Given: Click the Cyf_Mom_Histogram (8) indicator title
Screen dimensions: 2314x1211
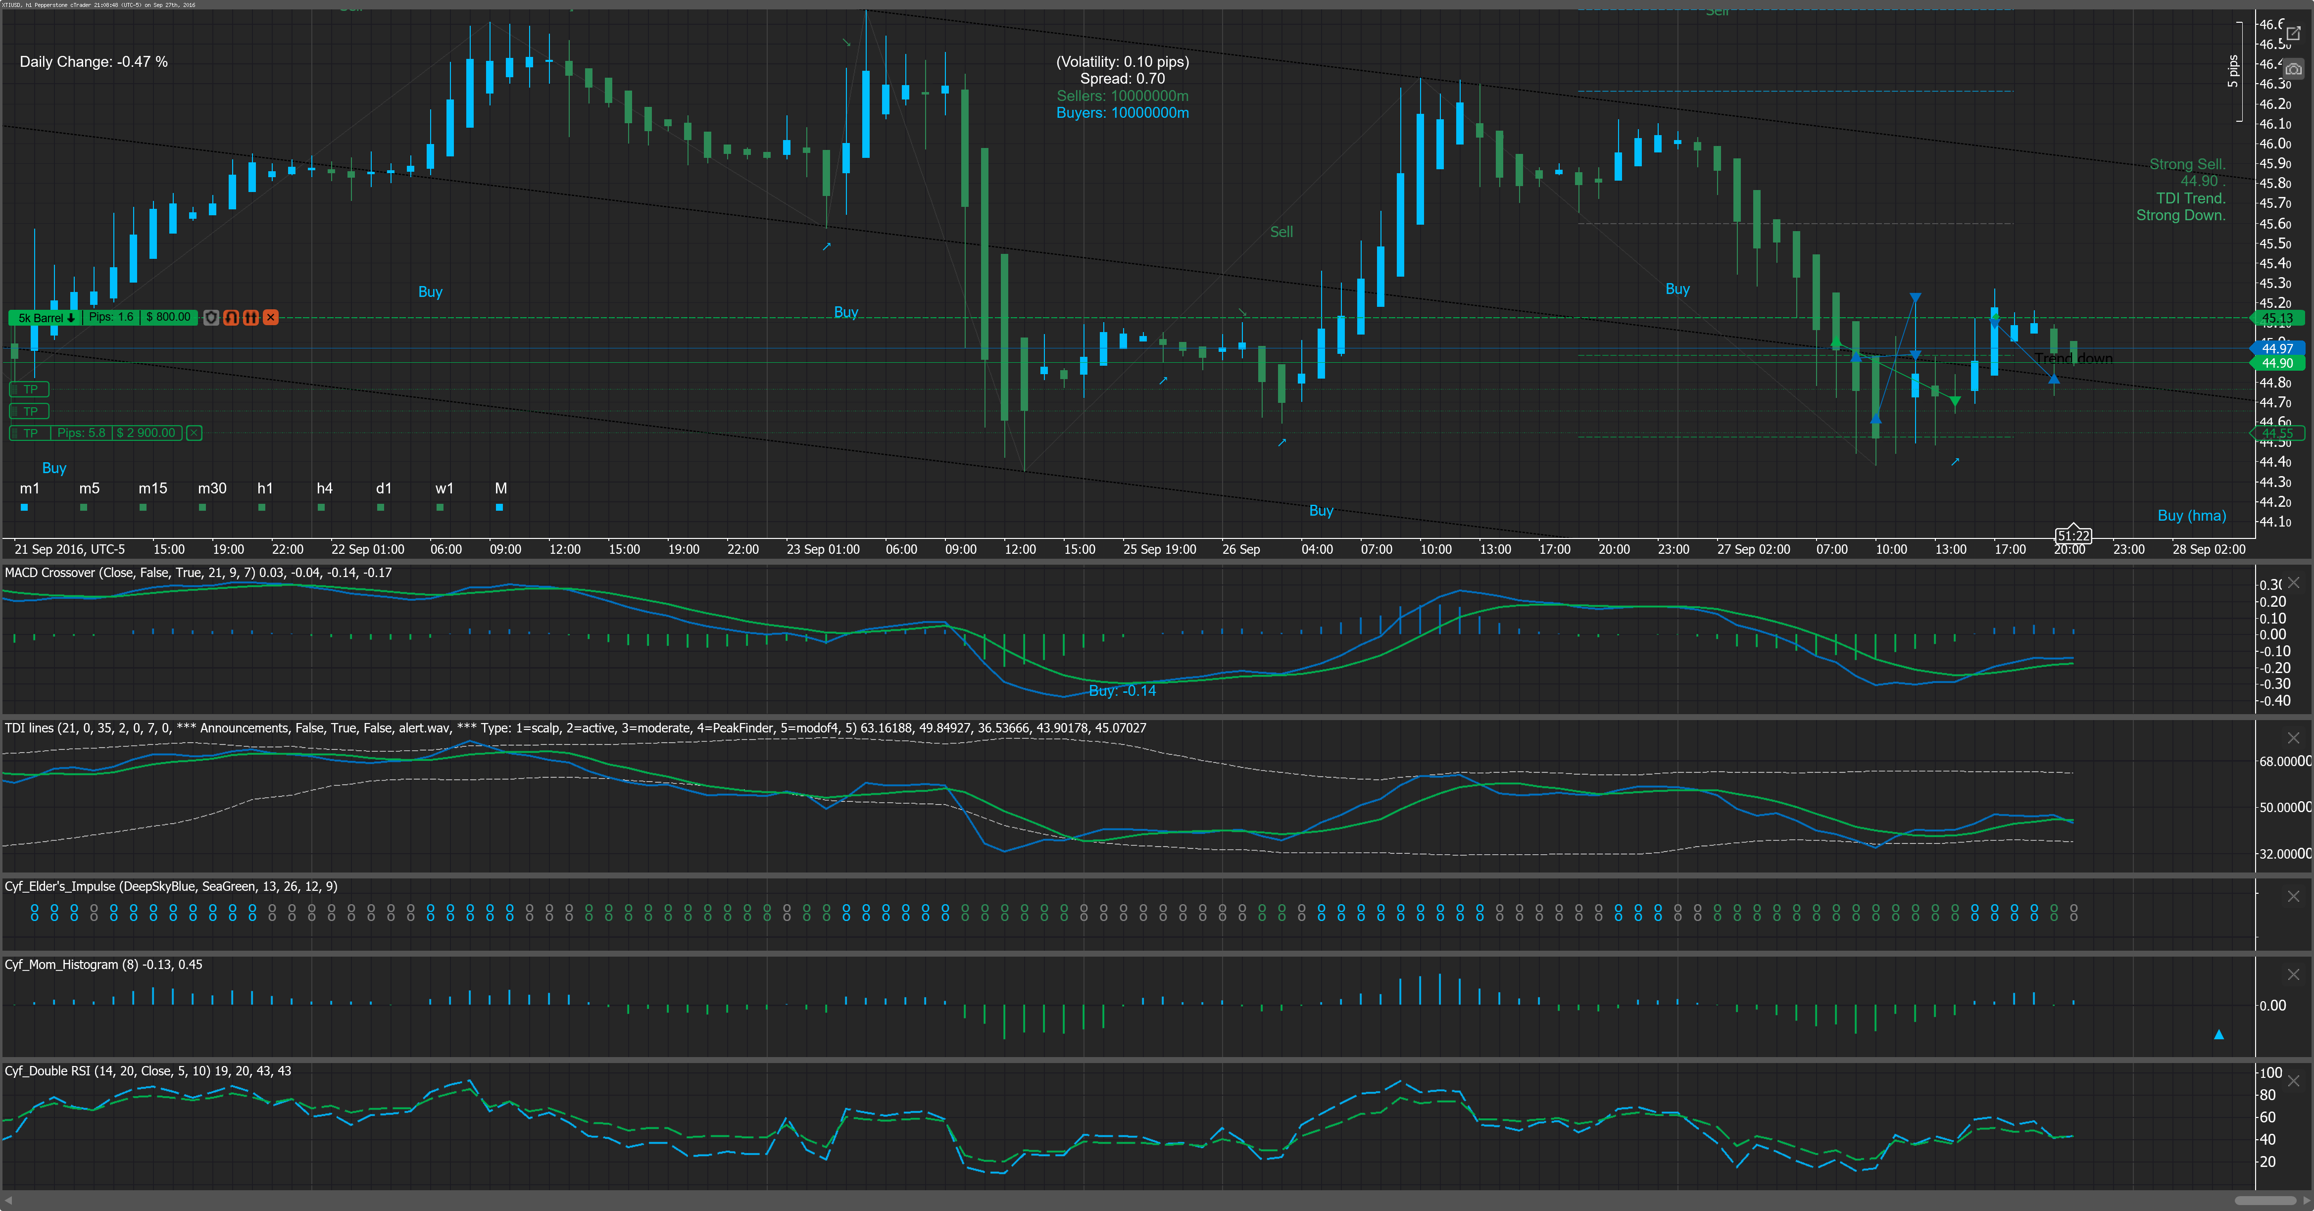Looking at the screenshot, I should 103,964.
